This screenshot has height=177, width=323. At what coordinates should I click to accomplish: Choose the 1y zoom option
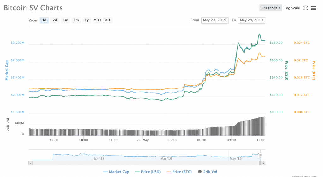(87, 20)
